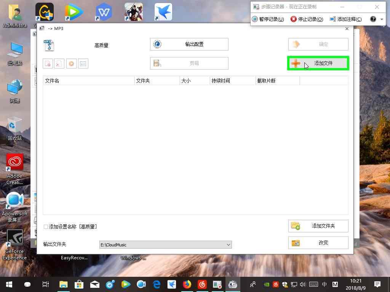Click 暂停记录 in the Steps Recorder toolbar

click(x=268, y=19)
